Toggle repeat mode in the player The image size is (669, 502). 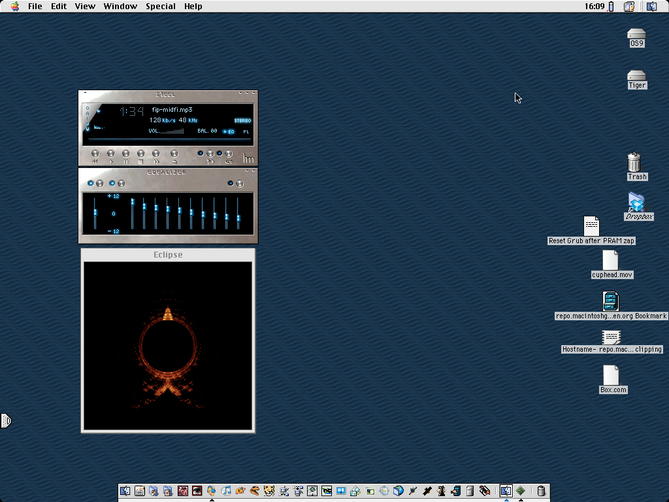228,154
